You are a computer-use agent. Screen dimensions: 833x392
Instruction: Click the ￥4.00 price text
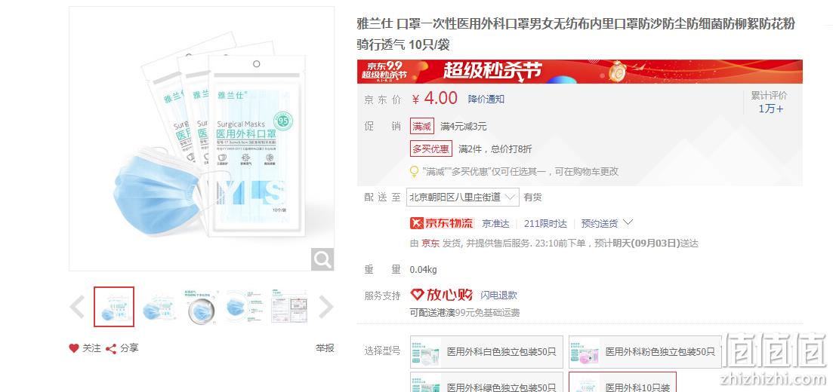click(x=435, y=98)
